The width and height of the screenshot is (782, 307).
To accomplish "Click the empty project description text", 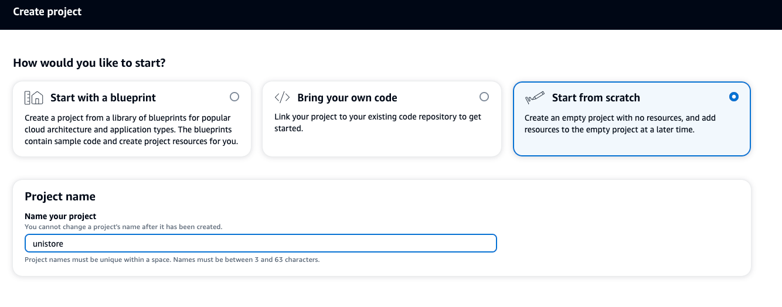I will tap(620, 124).
